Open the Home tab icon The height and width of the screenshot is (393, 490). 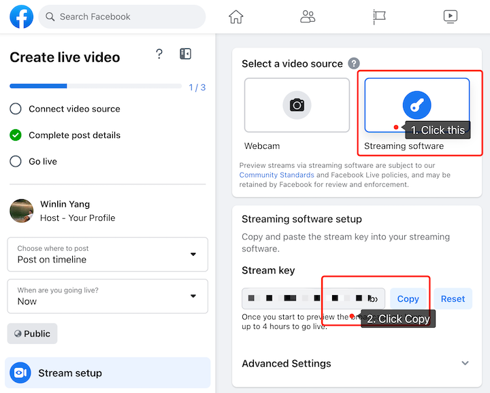[236, 16]
